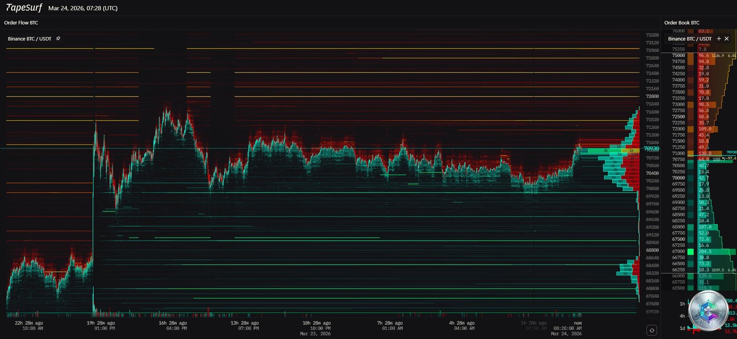
Task: Click the 74750 order book price level
Action: pyautogui.click(x=679, y=62)
